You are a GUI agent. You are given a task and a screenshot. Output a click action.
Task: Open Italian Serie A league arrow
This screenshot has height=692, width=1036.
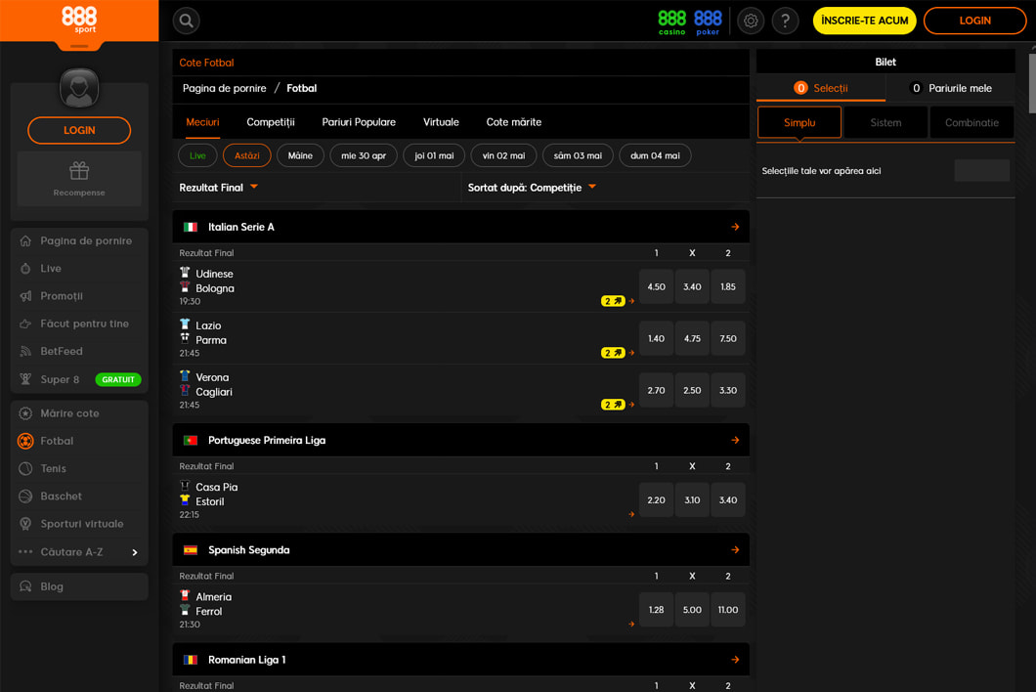click(735, 227)
